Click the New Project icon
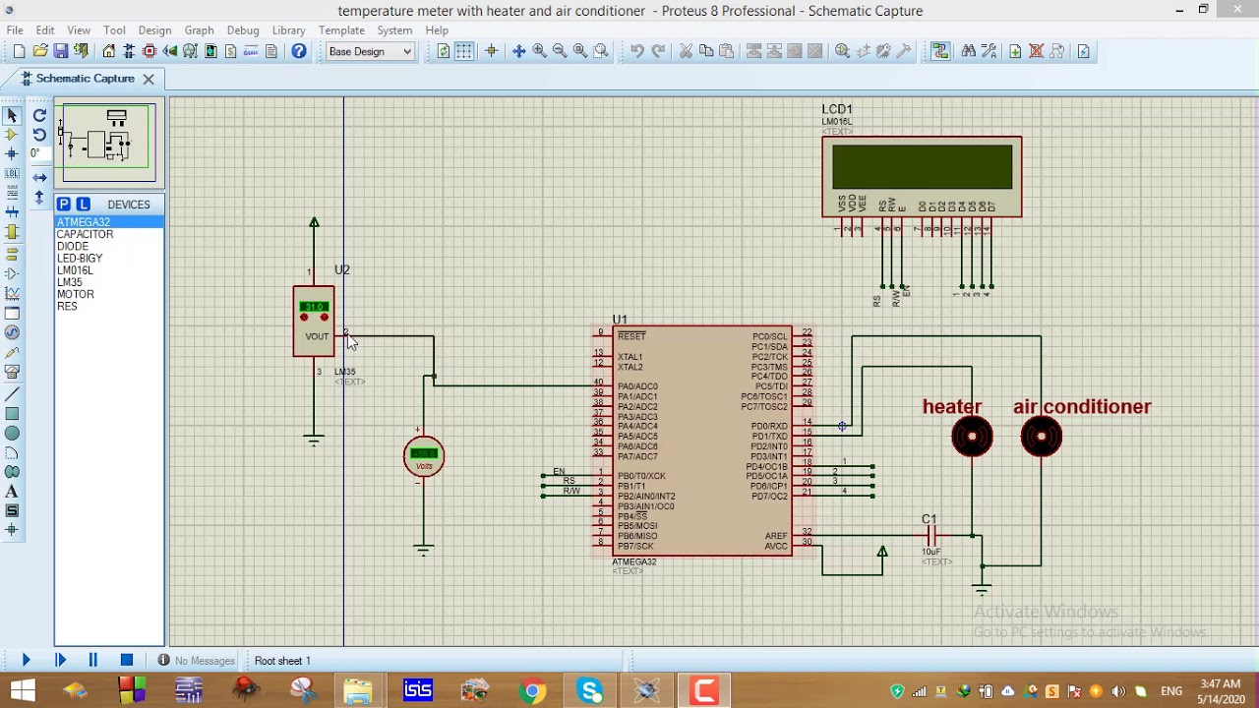Image resolution: width=1259 pixels, height=708 pixels. click(x=19, y=51)
